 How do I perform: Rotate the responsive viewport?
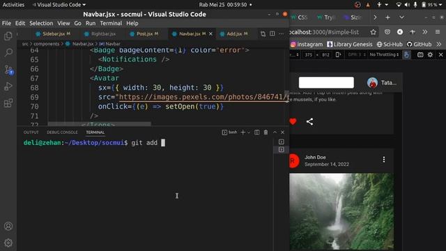338,54
